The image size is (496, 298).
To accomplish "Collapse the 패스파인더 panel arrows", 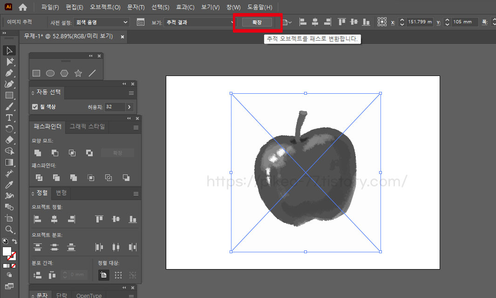I will [129, 118].
